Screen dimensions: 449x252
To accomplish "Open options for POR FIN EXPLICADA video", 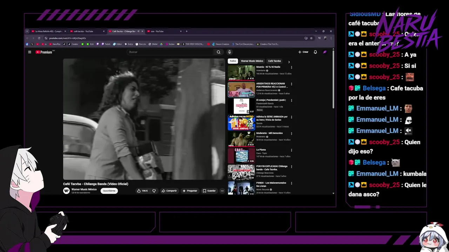I will (x=291, y=167).
